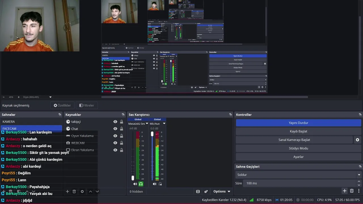The height and width of the screenshot is (204, 363).
Task: Move source down with the arrow icon
Action: [97, 192]
